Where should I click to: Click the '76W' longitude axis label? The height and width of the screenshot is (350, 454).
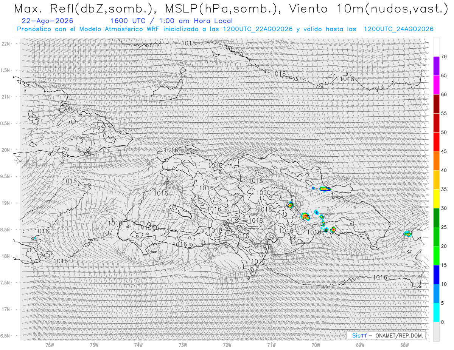coord(50,345)
